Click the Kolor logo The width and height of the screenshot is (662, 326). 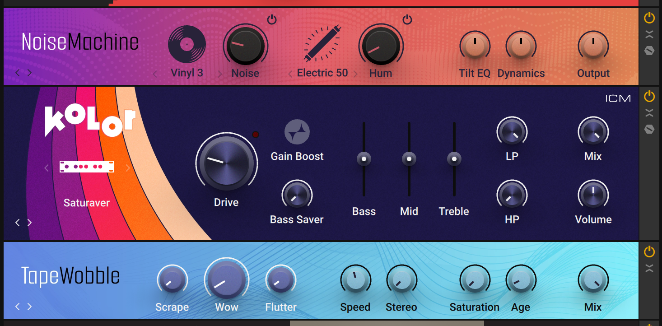click(x=90, y=121)
